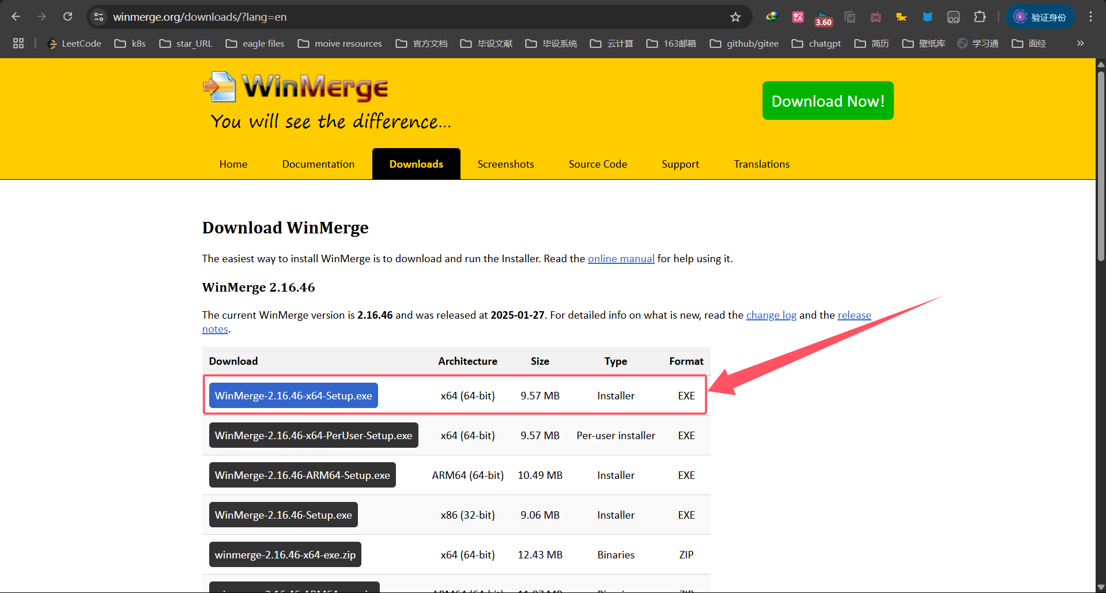Expand the LeetCode bookmarks entry
Viewport: 1106px width, 593px height.
click(74, 43)
